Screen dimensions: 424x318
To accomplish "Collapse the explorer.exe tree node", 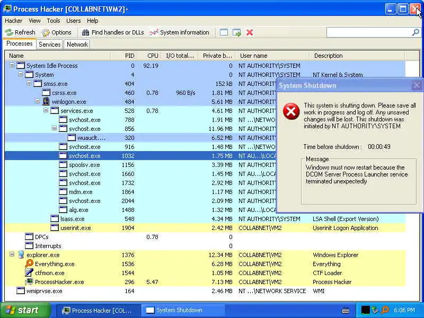I will 12,254.
